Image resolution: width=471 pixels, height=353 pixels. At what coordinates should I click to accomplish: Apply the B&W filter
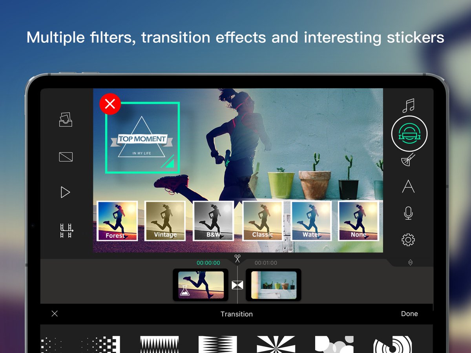click(214, 221)
